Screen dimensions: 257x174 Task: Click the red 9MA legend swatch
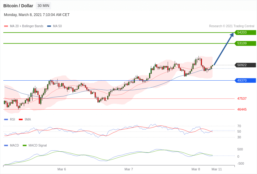pyautogui.click(x=21, y=120)
